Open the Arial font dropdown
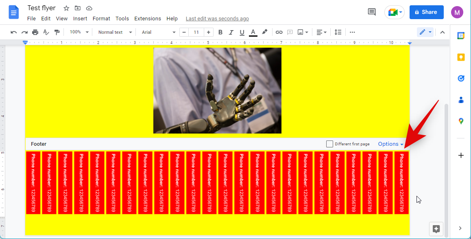Viewport: 471px width, 239px height. click(x=158, y=32)
